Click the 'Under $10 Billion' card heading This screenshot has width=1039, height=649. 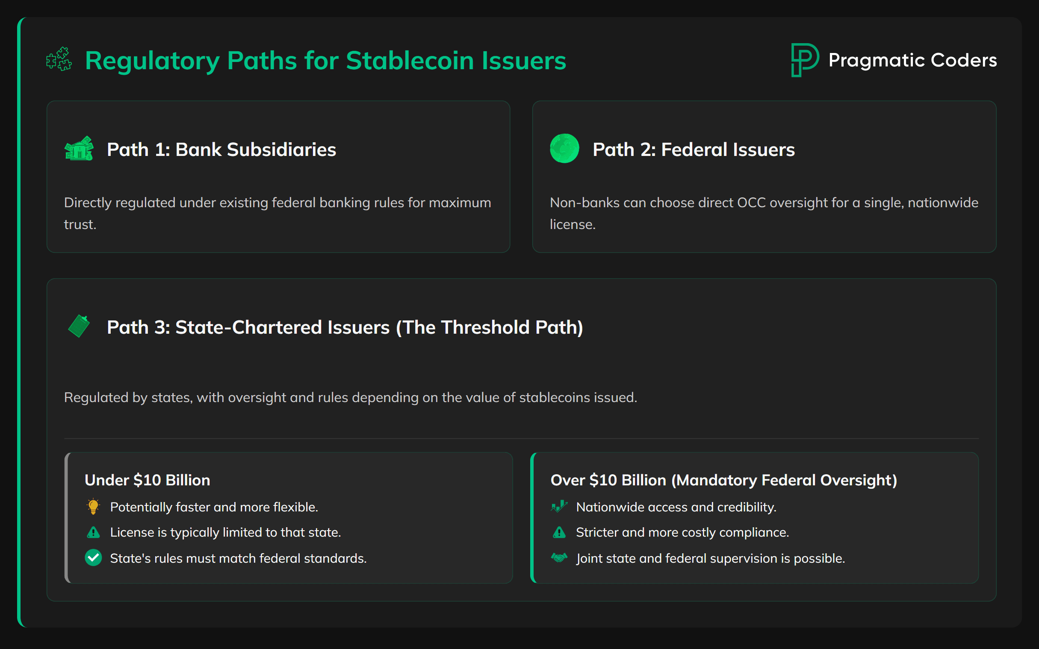(x=148, y=480)
